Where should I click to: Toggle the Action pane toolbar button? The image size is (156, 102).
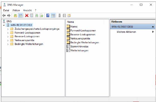point(53,15)
